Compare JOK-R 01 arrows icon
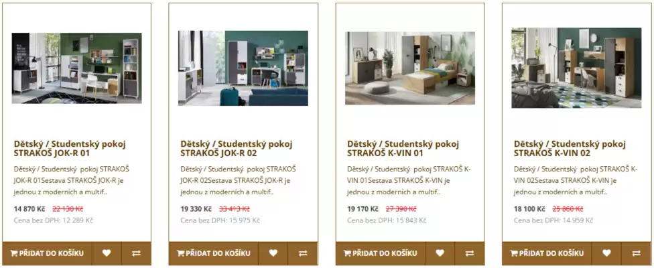The image size is (654, 268). pyautogui.click(x=137, y=253)
